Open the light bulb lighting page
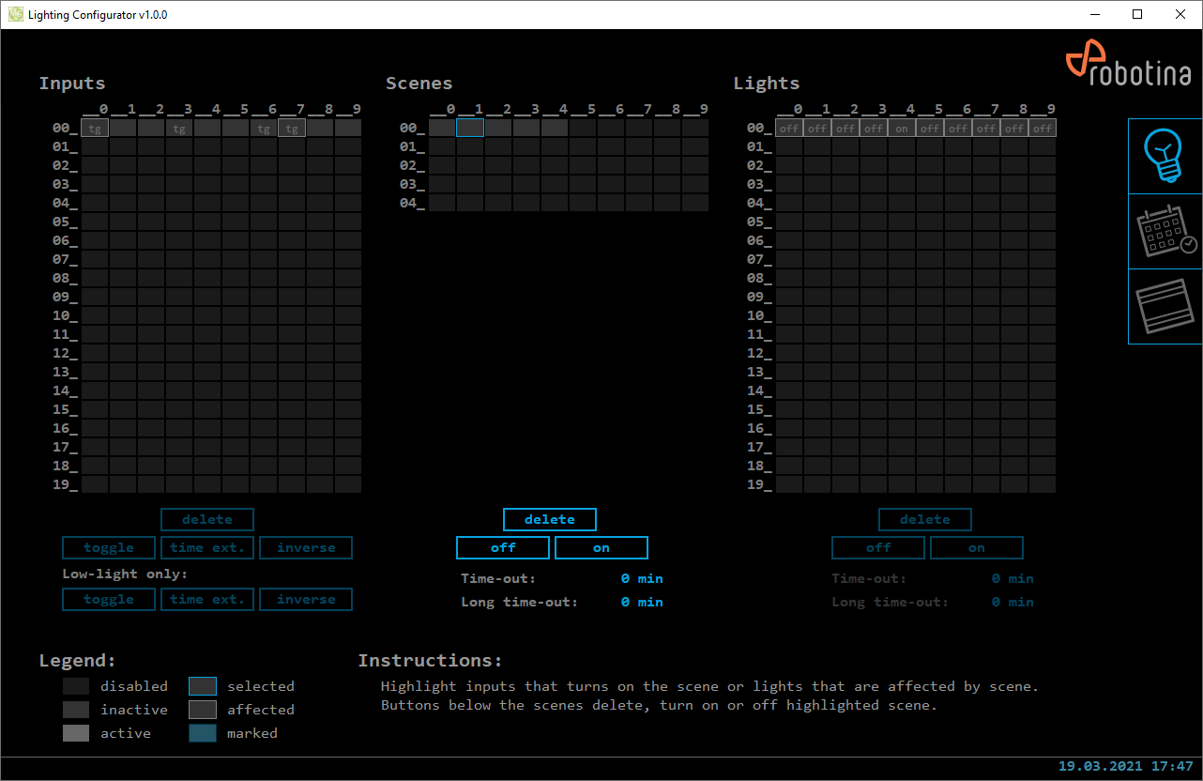This screenshot has height=781, width=1203. click(x=1165, y=156)
